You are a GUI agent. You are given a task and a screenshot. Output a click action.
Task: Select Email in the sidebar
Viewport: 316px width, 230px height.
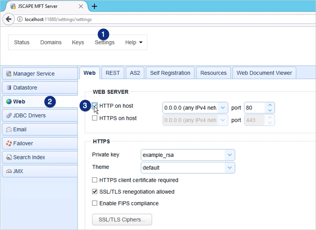(x=40, y=129)
